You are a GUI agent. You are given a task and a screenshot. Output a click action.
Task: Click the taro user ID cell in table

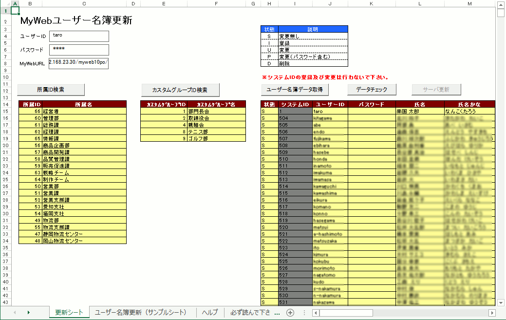[x=330, y=111]
